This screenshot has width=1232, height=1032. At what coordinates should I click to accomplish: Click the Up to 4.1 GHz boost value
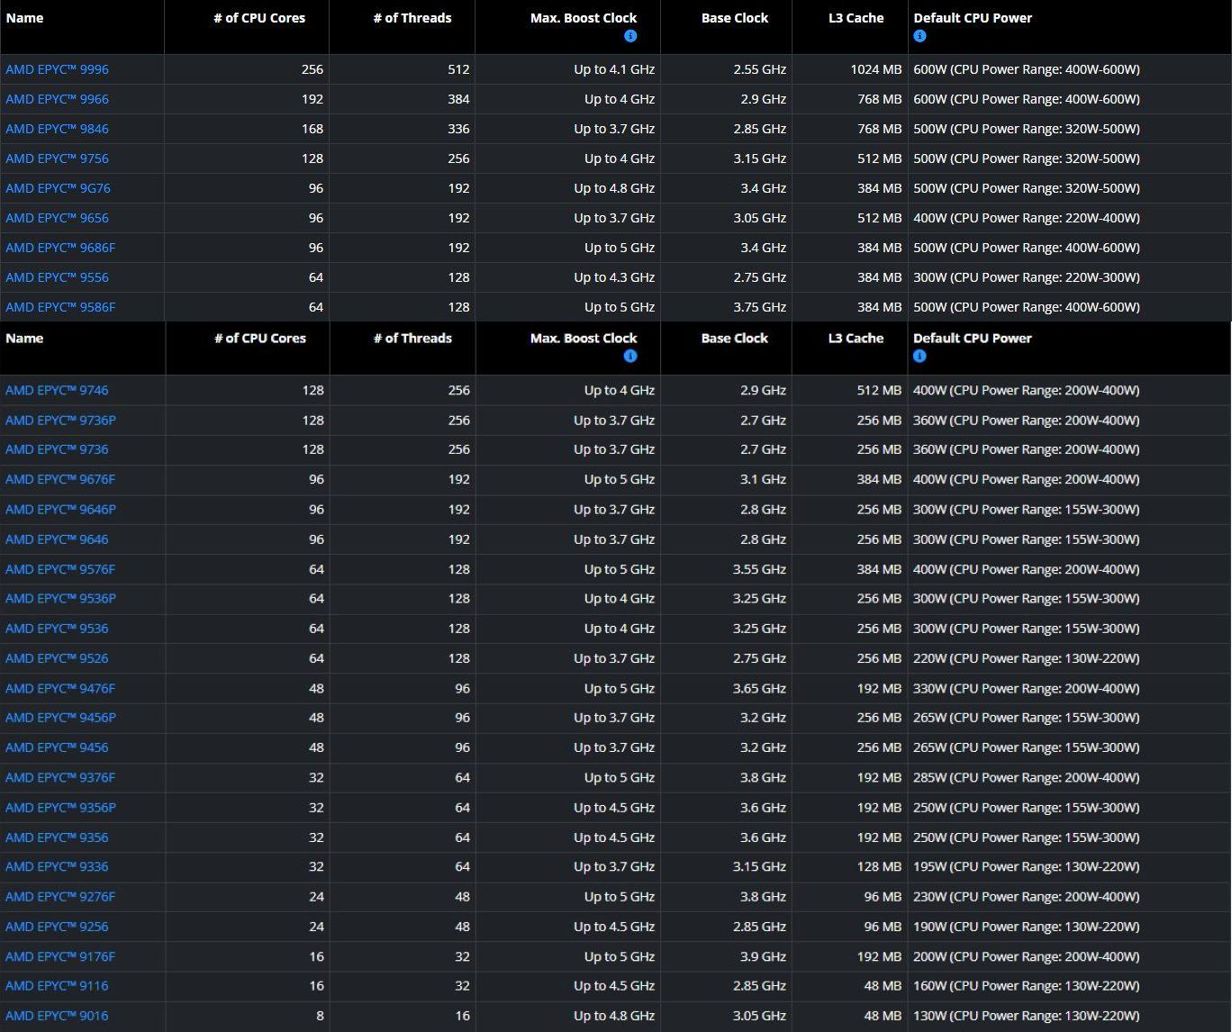(614, 69)
